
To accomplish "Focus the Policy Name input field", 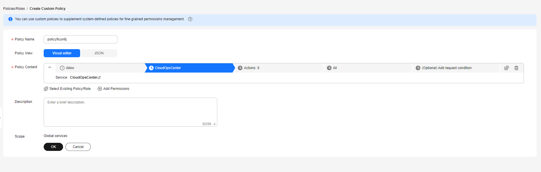I will coord(80,39).
